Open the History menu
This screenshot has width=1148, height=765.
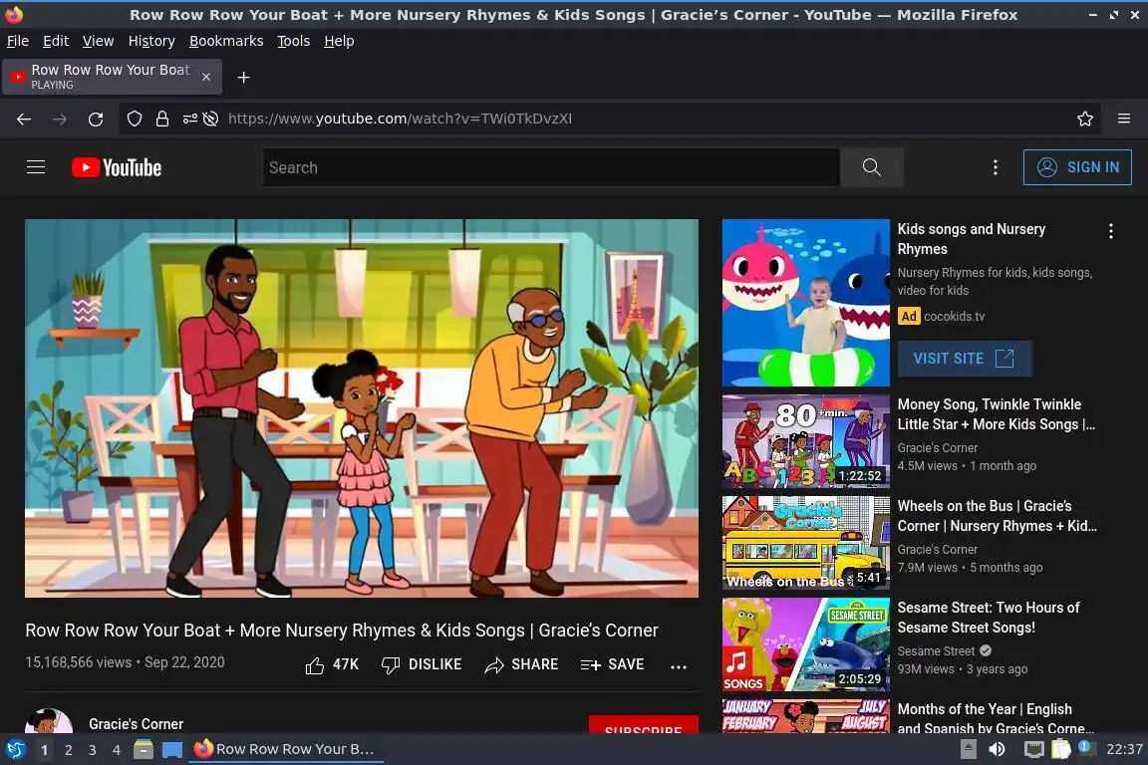point(151,41)
